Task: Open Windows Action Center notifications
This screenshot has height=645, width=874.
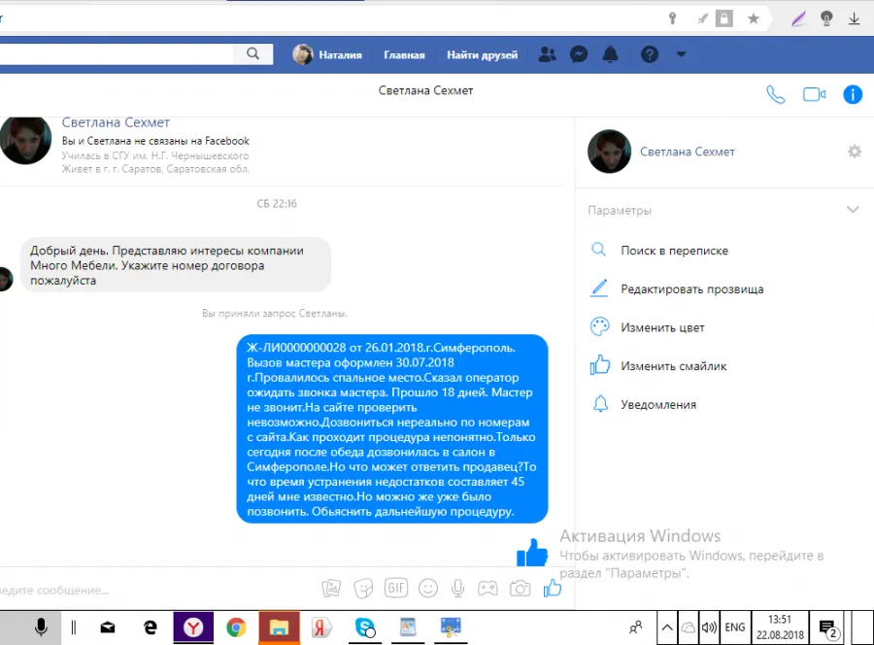Action: click(x=828, y=628)
